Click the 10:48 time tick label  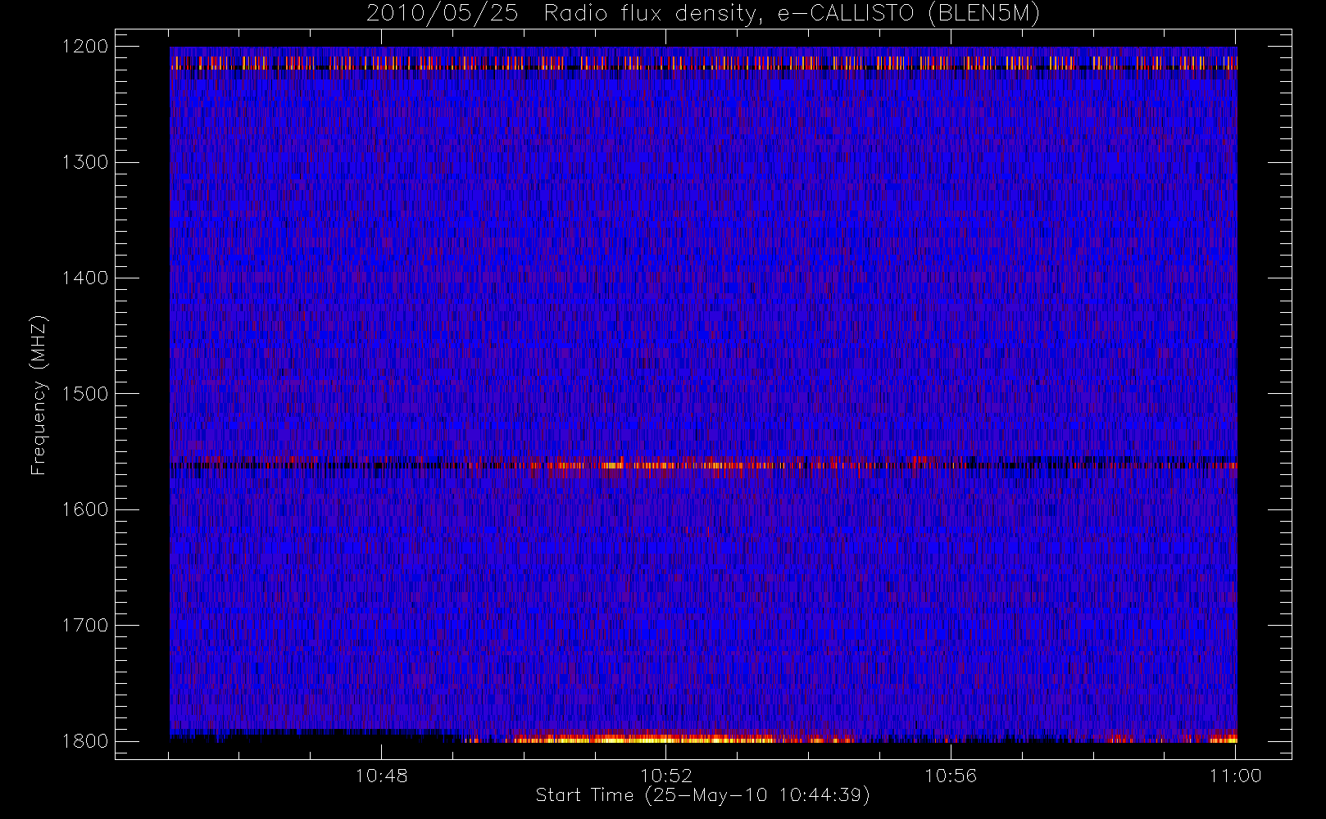tap(381, 776)
